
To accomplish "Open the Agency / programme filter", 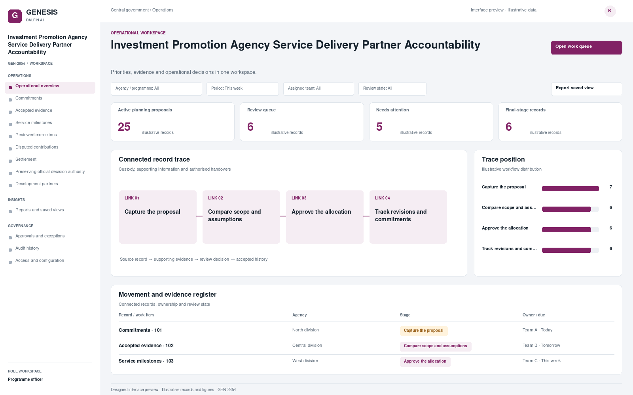I will pyautogui.click(x=156, y=88).
